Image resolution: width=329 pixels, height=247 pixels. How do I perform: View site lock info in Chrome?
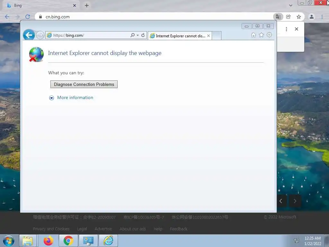tap(40, 17)
